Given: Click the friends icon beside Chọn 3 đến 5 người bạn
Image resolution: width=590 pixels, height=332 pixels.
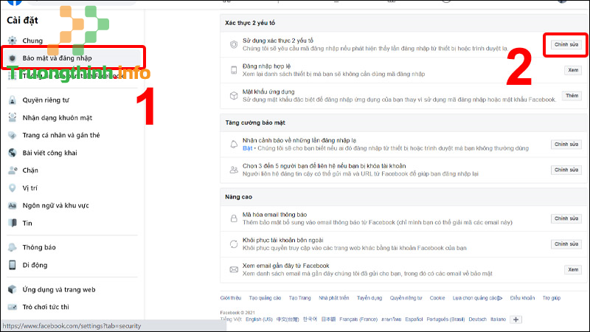Looking at the screenshot, I should 234,170.
